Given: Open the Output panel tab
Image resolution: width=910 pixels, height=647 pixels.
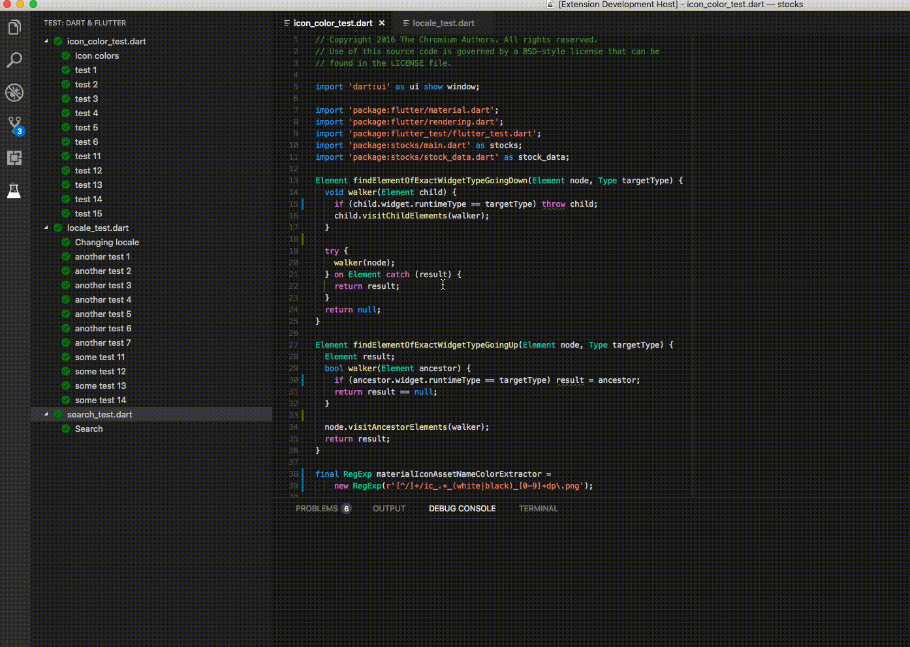Looking at the screenshot, I should (x=389, y=509).
